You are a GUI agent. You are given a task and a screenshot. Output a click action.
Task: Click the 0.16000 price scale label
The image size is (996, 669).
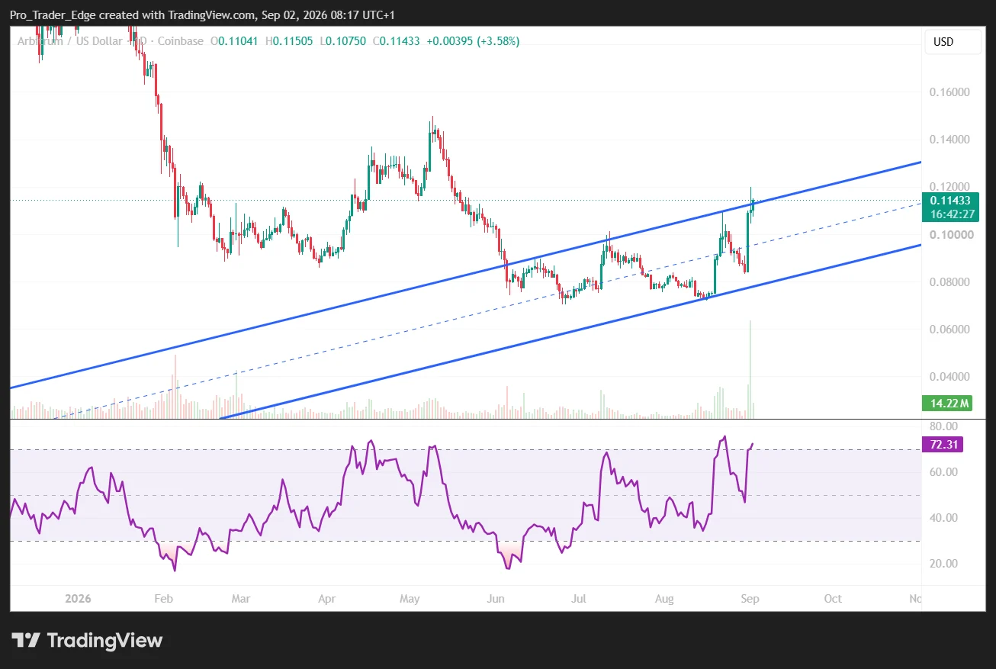[949, 92]
